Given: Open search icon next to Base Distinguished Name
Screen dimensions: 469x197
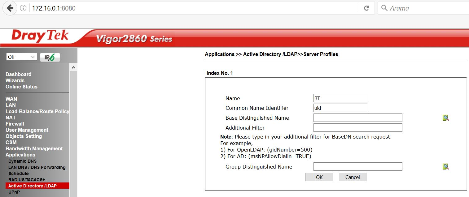Looking at the screenshot, I should pyautogui.click(x=445, y=118).
